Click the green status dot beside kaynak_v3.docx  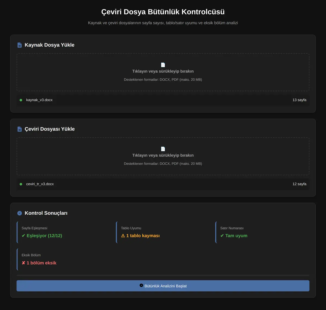pyautogui.click(x=21, y=100)
